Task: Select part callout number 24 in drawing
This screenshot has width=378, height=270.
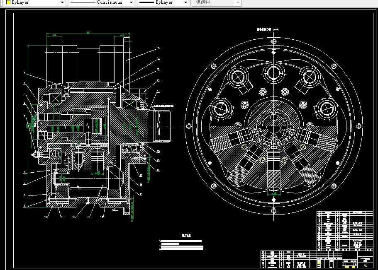Action: point(158,59)
